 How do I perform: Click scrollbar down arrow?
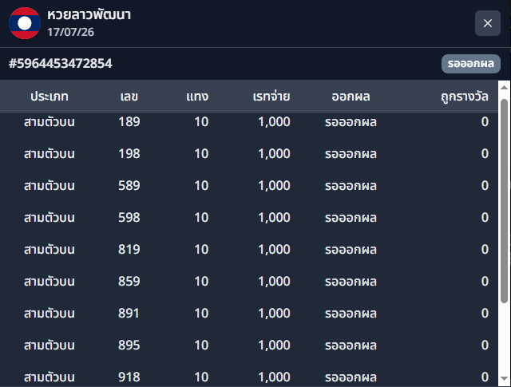tap(504, 378)
